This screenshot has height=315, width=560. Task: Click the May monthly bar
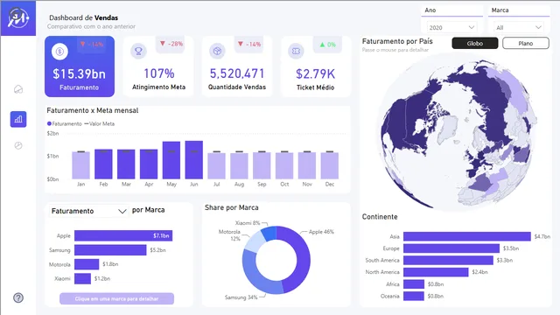[x=171, y=160]
